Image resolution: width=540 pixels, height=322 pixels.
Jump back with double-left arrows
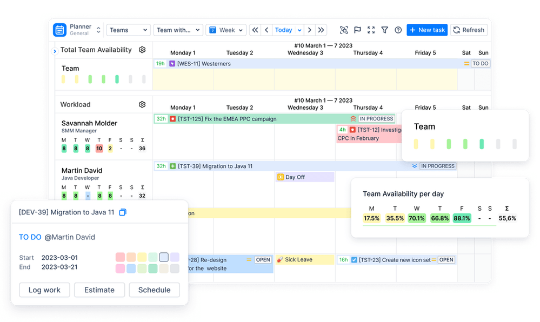(x=255, y=30)
